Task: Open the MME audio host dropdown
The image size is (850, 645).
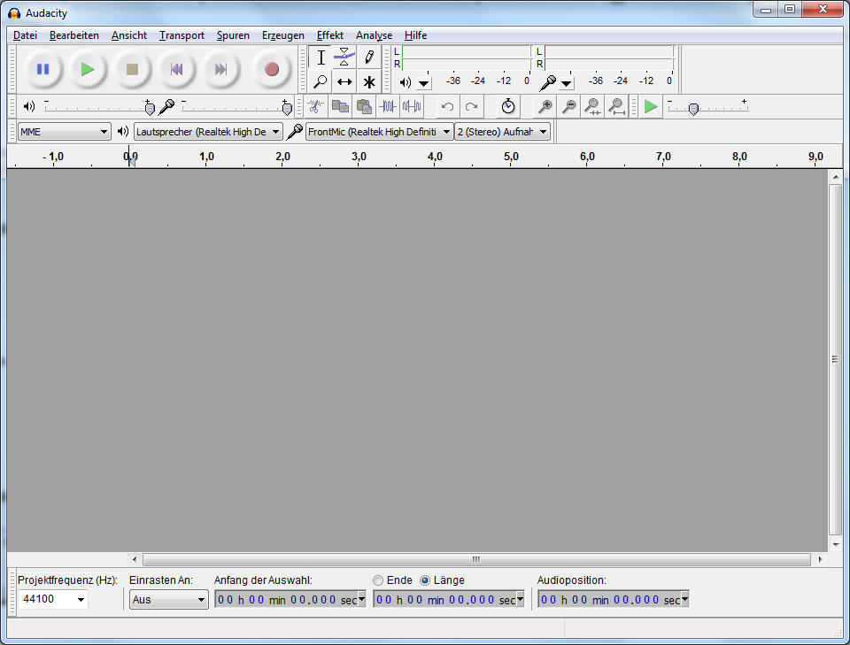Action: (x=64, y=132)
